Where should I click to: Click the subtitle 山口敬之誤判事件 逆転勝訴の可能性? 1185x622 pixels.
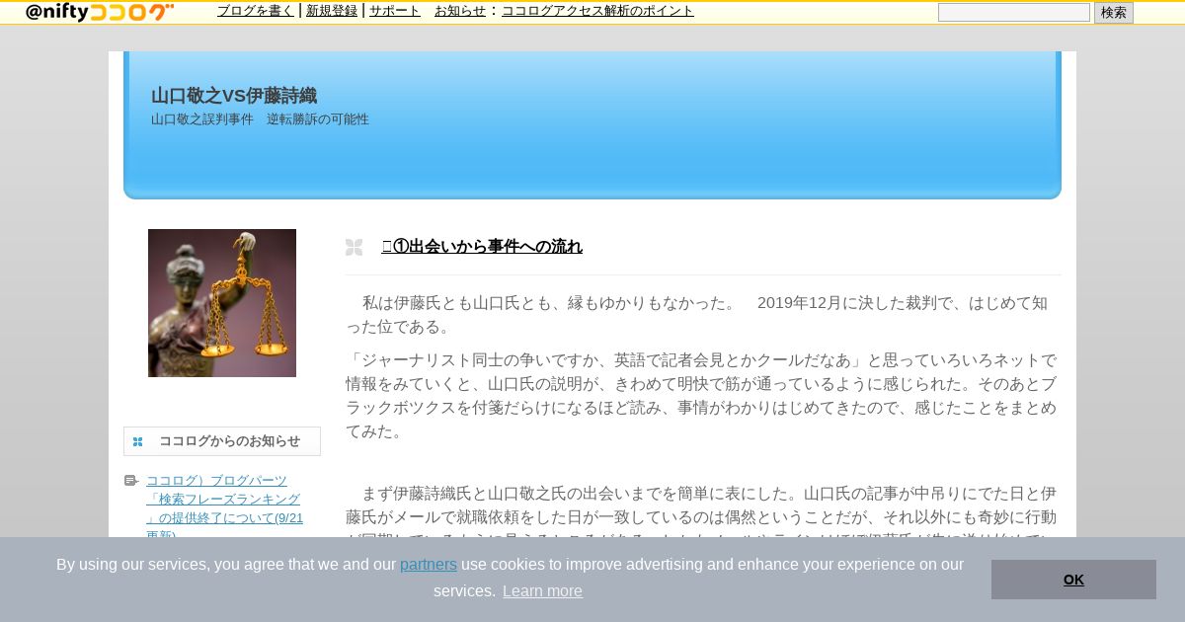point(260,119)
